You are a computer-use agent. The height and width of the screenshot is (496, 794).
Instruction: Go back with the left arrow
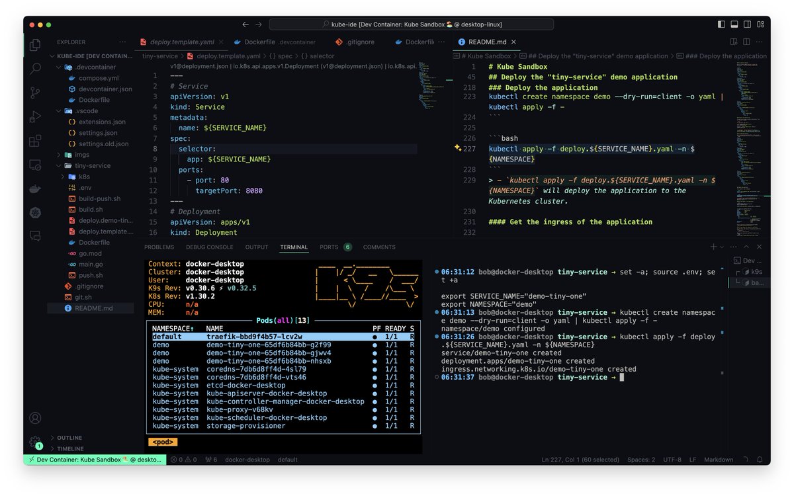point(245,24)
